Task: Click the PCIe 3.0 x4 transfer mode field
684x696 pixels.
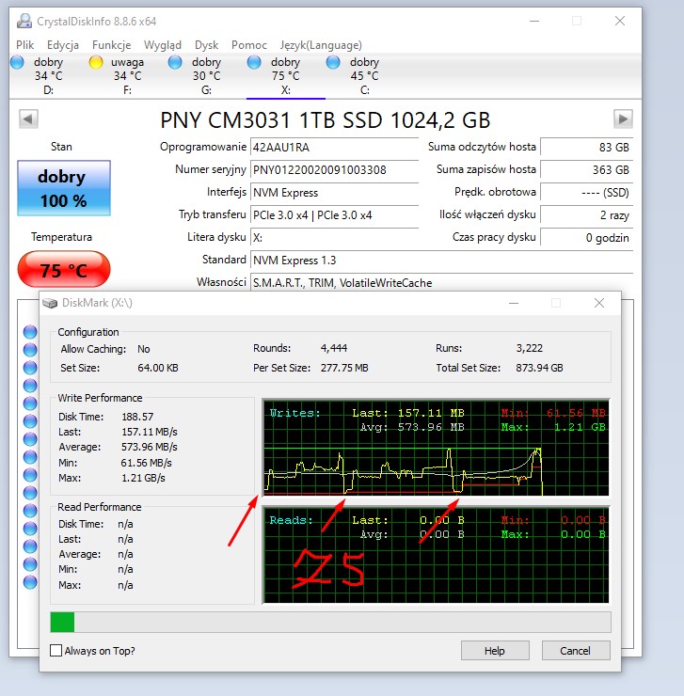Action: click(334, 215)
